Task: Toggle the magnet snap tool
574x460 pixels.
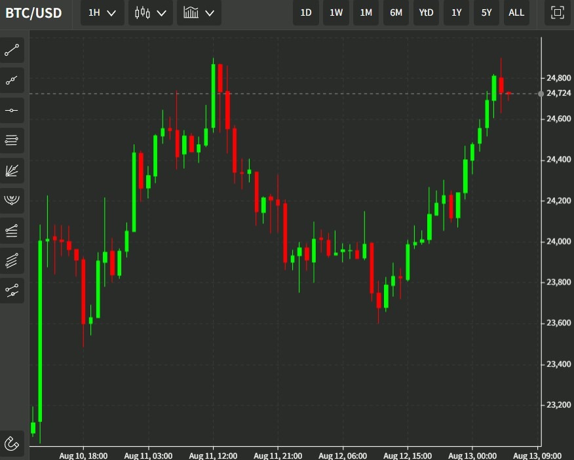Action: (x=12, y=444)
